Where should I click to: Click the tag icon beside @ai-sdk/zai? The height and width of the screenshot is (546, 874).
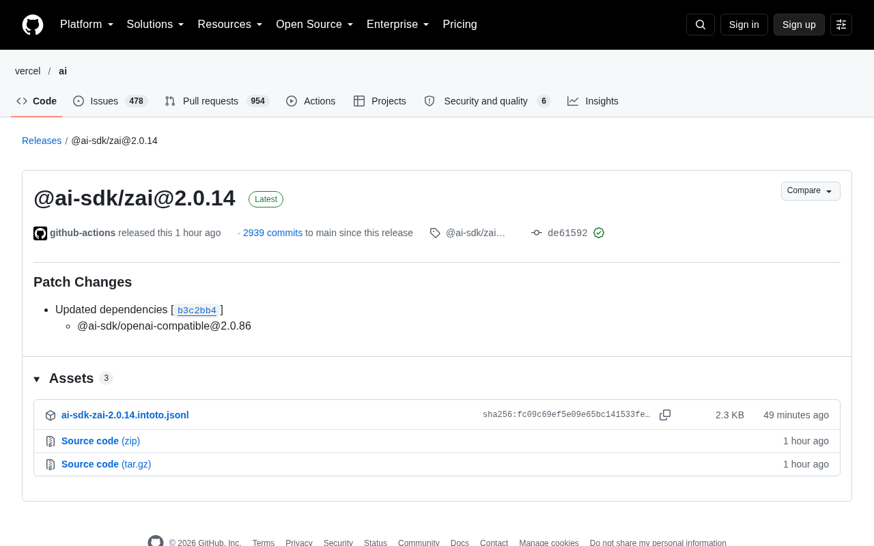click(435, 233)
